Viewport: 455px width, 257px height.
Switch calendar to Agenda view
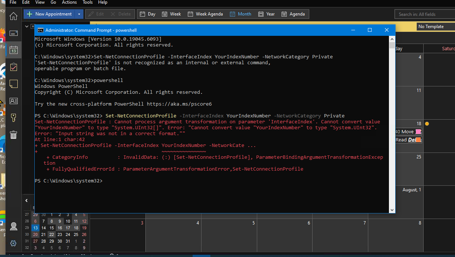293,14
